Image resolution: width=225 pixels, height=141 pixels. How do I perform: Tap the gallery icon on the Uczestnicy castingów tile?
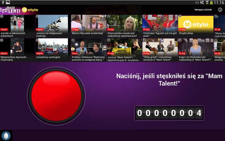tap(37, 40)
